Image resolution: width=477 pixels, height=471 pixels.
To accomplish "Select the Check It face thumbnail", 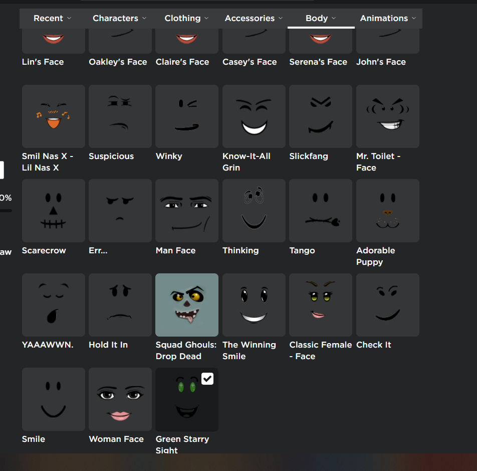I will coord(388,305).
